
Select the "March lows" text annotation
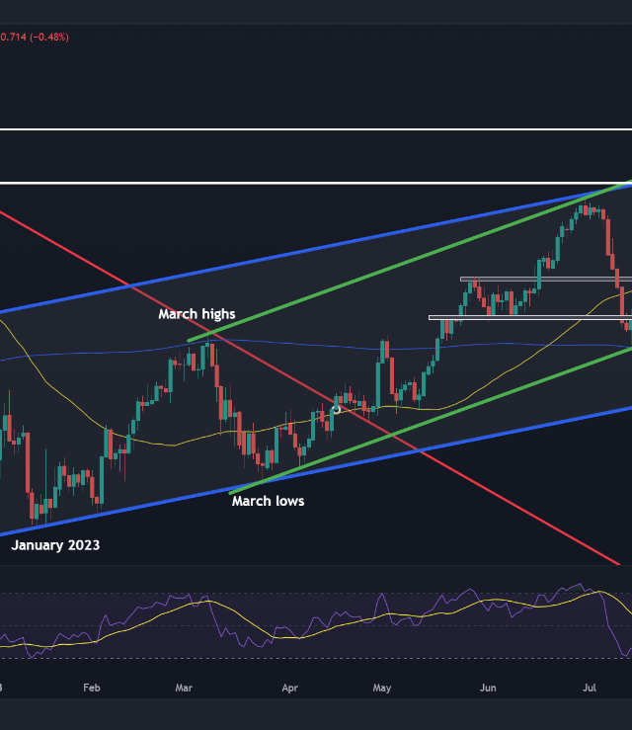[x=268, y=501]
